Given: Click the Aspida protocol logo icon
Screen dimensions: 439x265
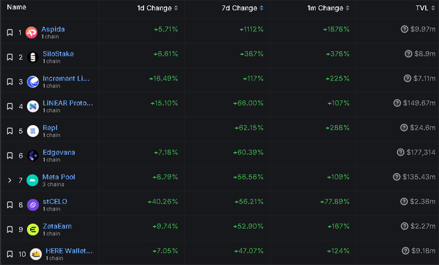Looking at the screenshot, I should click(x=31, y=33).
